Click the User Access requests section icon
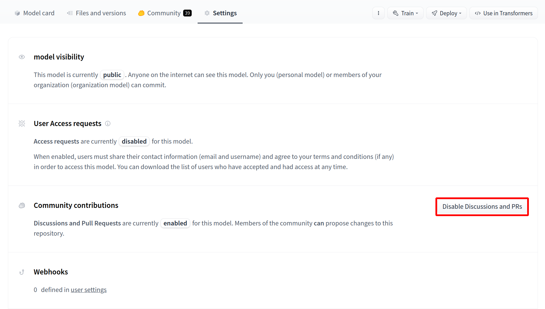The width and height of the screenshot is (545, 309). point(22,123)
